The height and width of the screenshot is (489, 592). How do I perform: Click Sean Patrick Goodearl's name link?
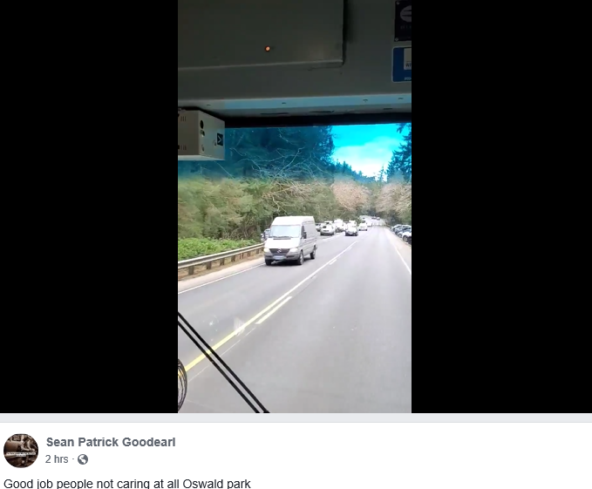point(111,442)
